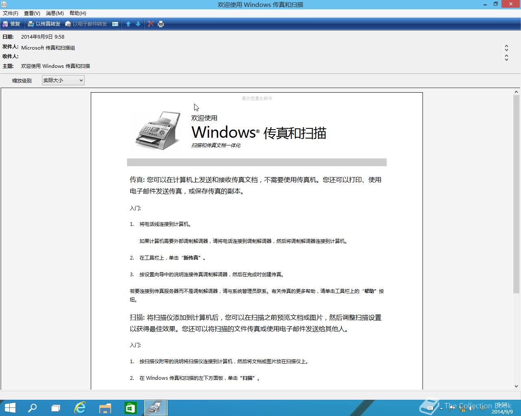Click the date 2014年9月9日 9:58

(x=43, y=37)
